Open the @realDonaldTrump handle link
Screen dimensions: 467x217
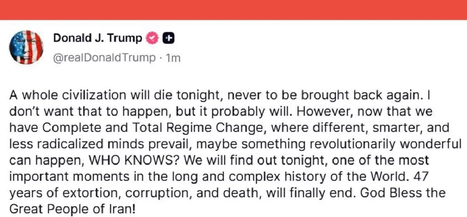104,58
